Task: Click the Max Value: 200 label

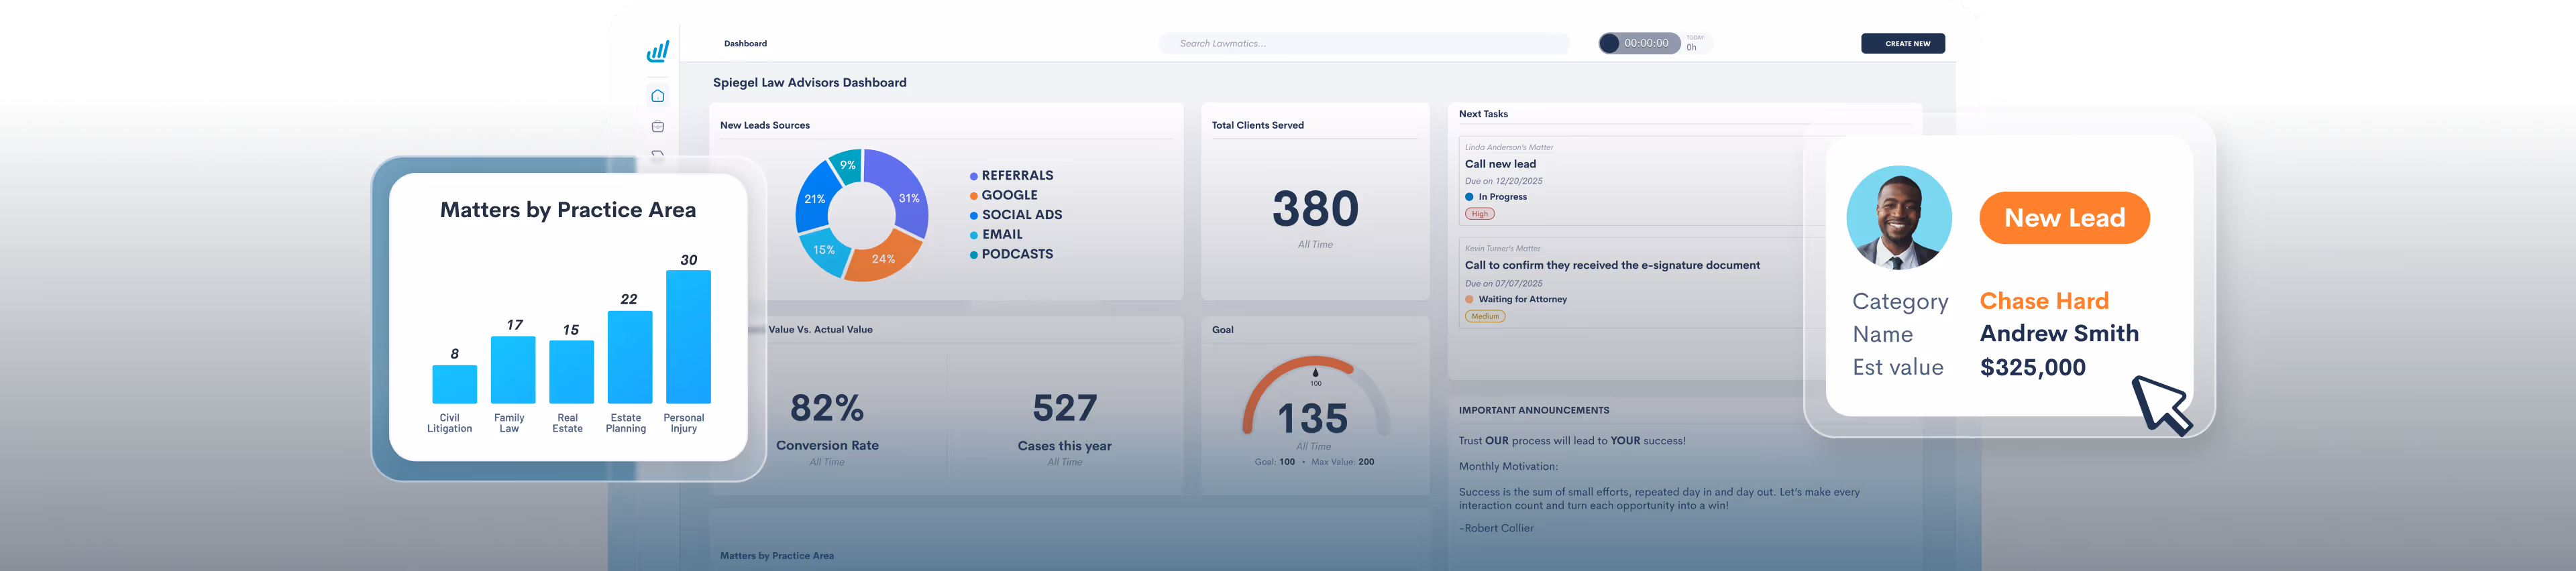Action: [x=1342, y=462]
